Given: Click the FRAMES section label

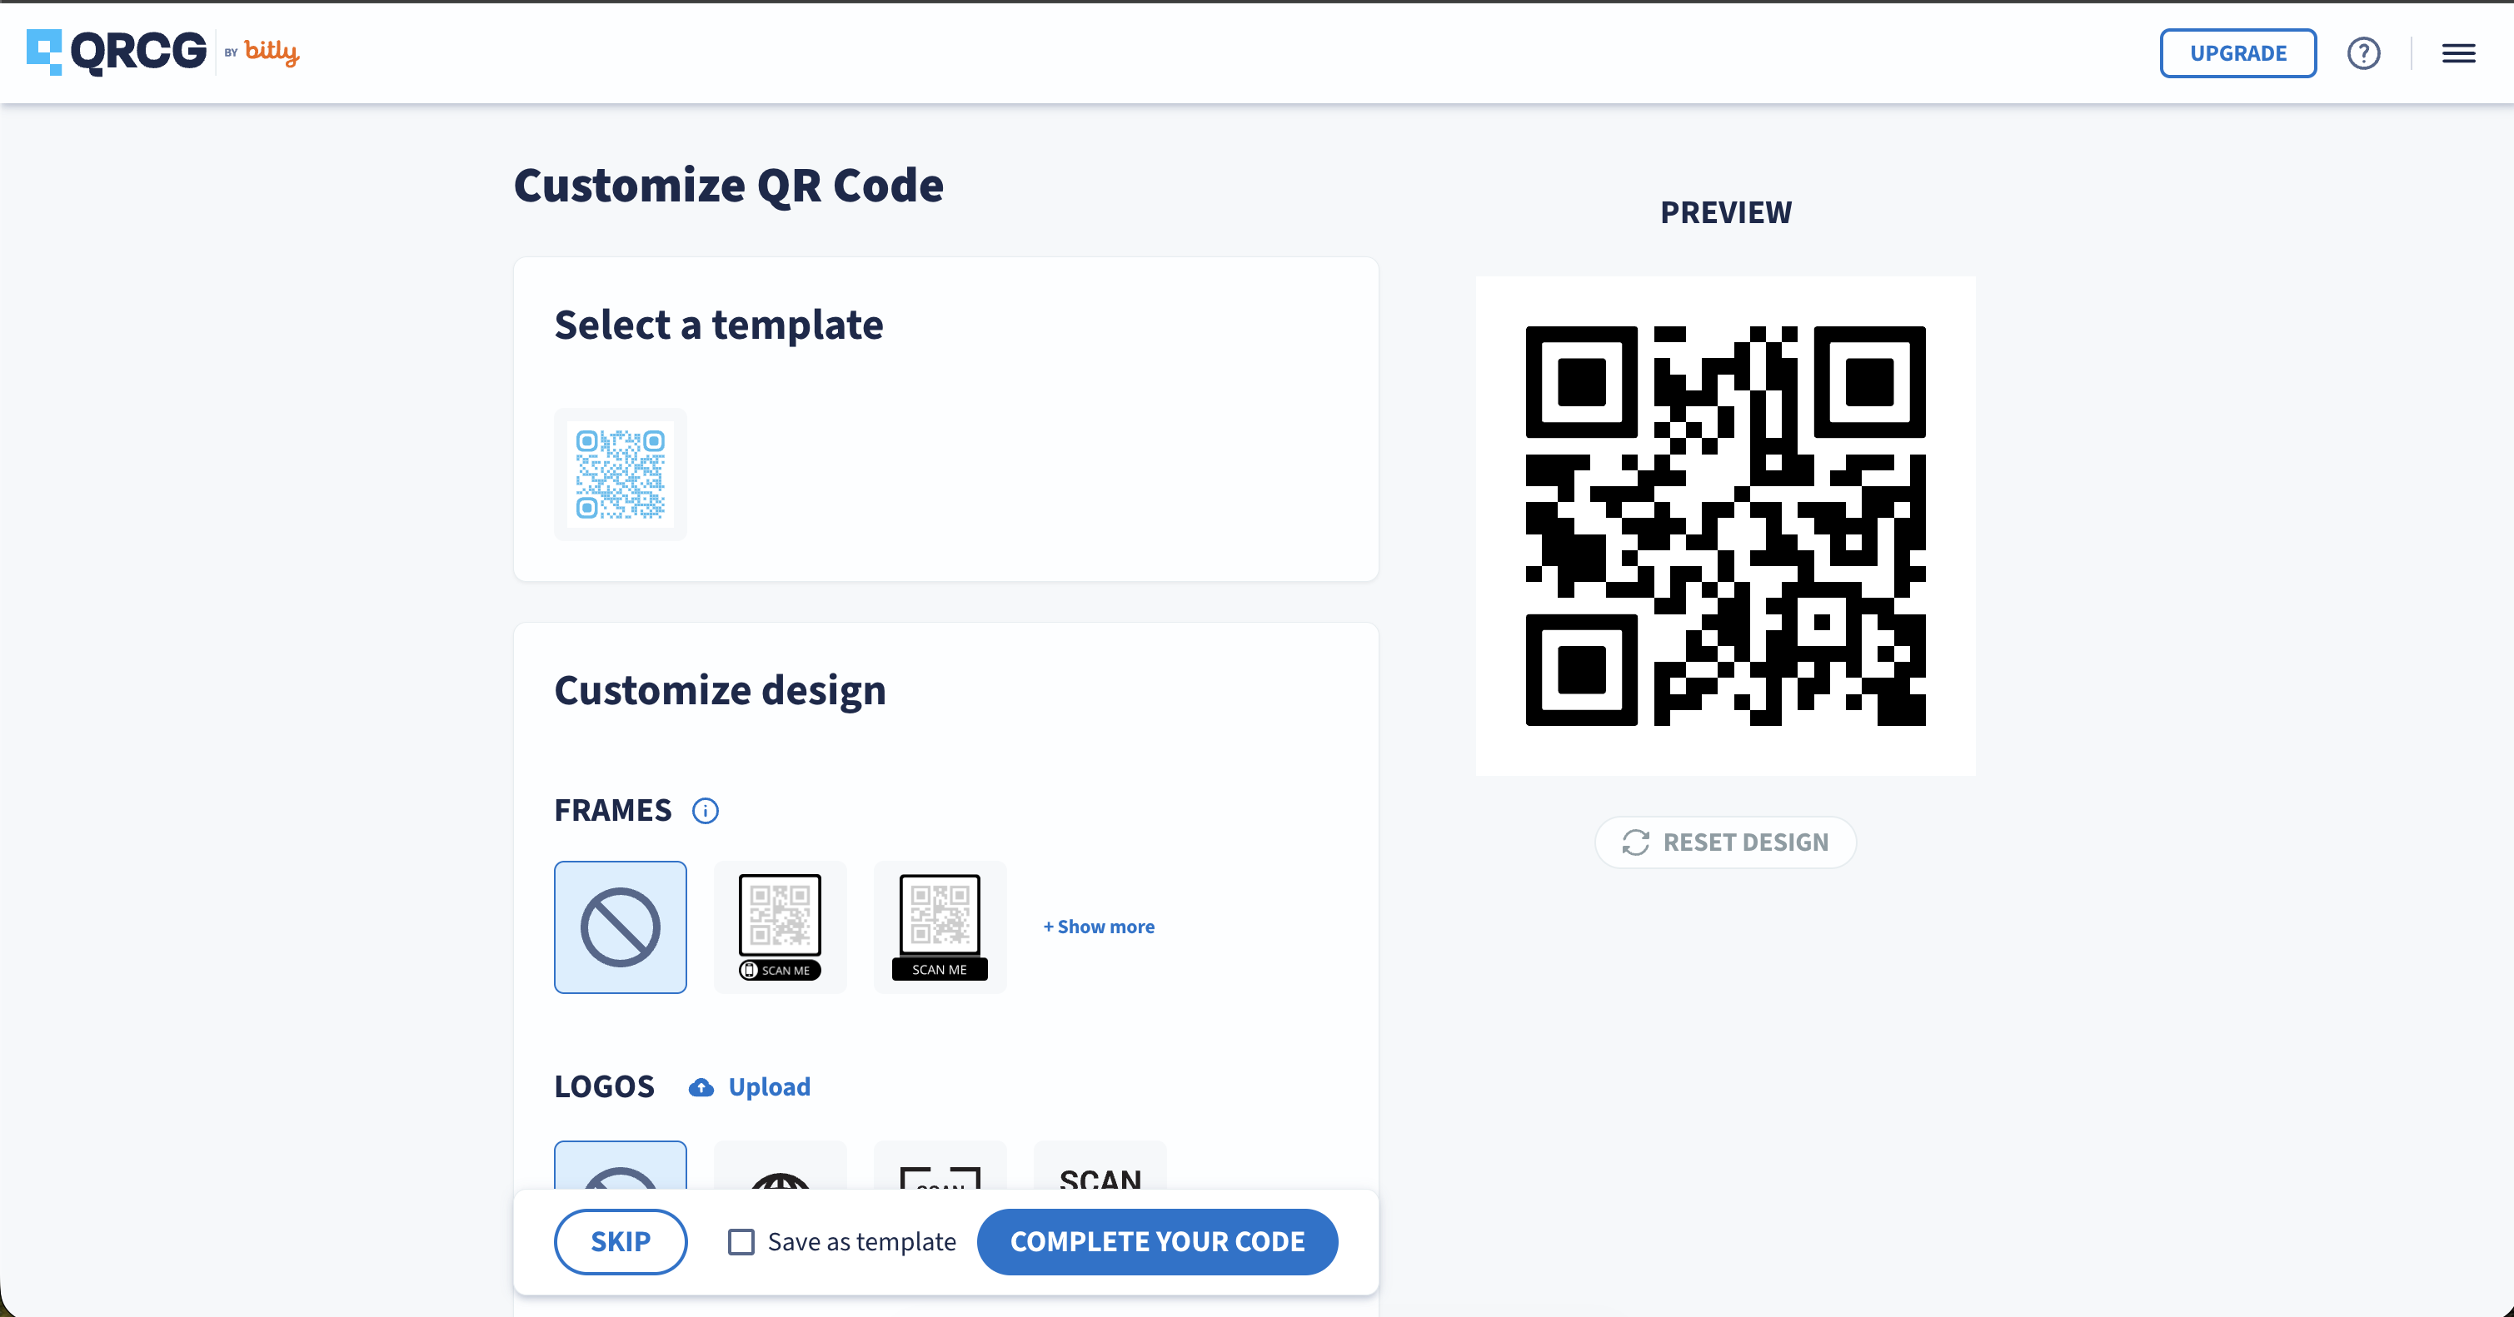Looking at the screenshot, I should click(613, 811).
